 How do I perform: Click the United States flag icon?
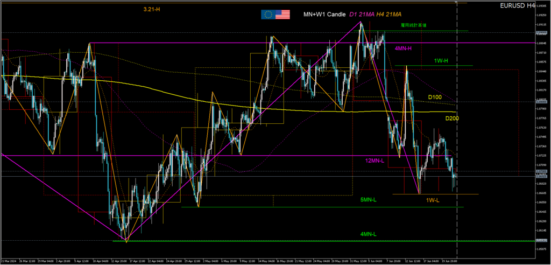tap(282, 15)
